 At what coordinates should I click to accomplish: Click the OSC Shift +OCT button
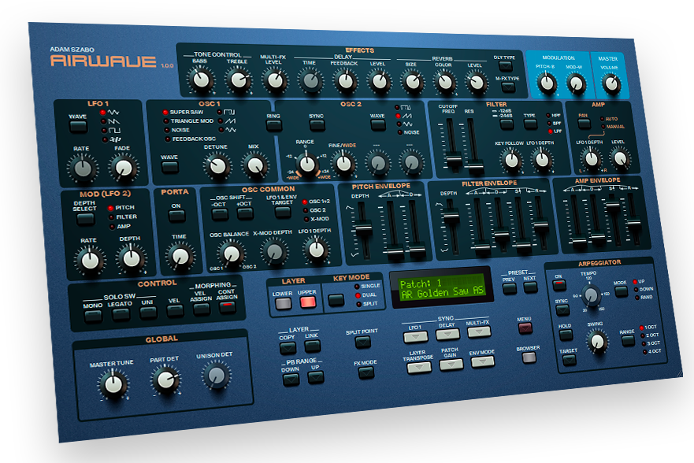pyautogui.click(x=244, y=213)
